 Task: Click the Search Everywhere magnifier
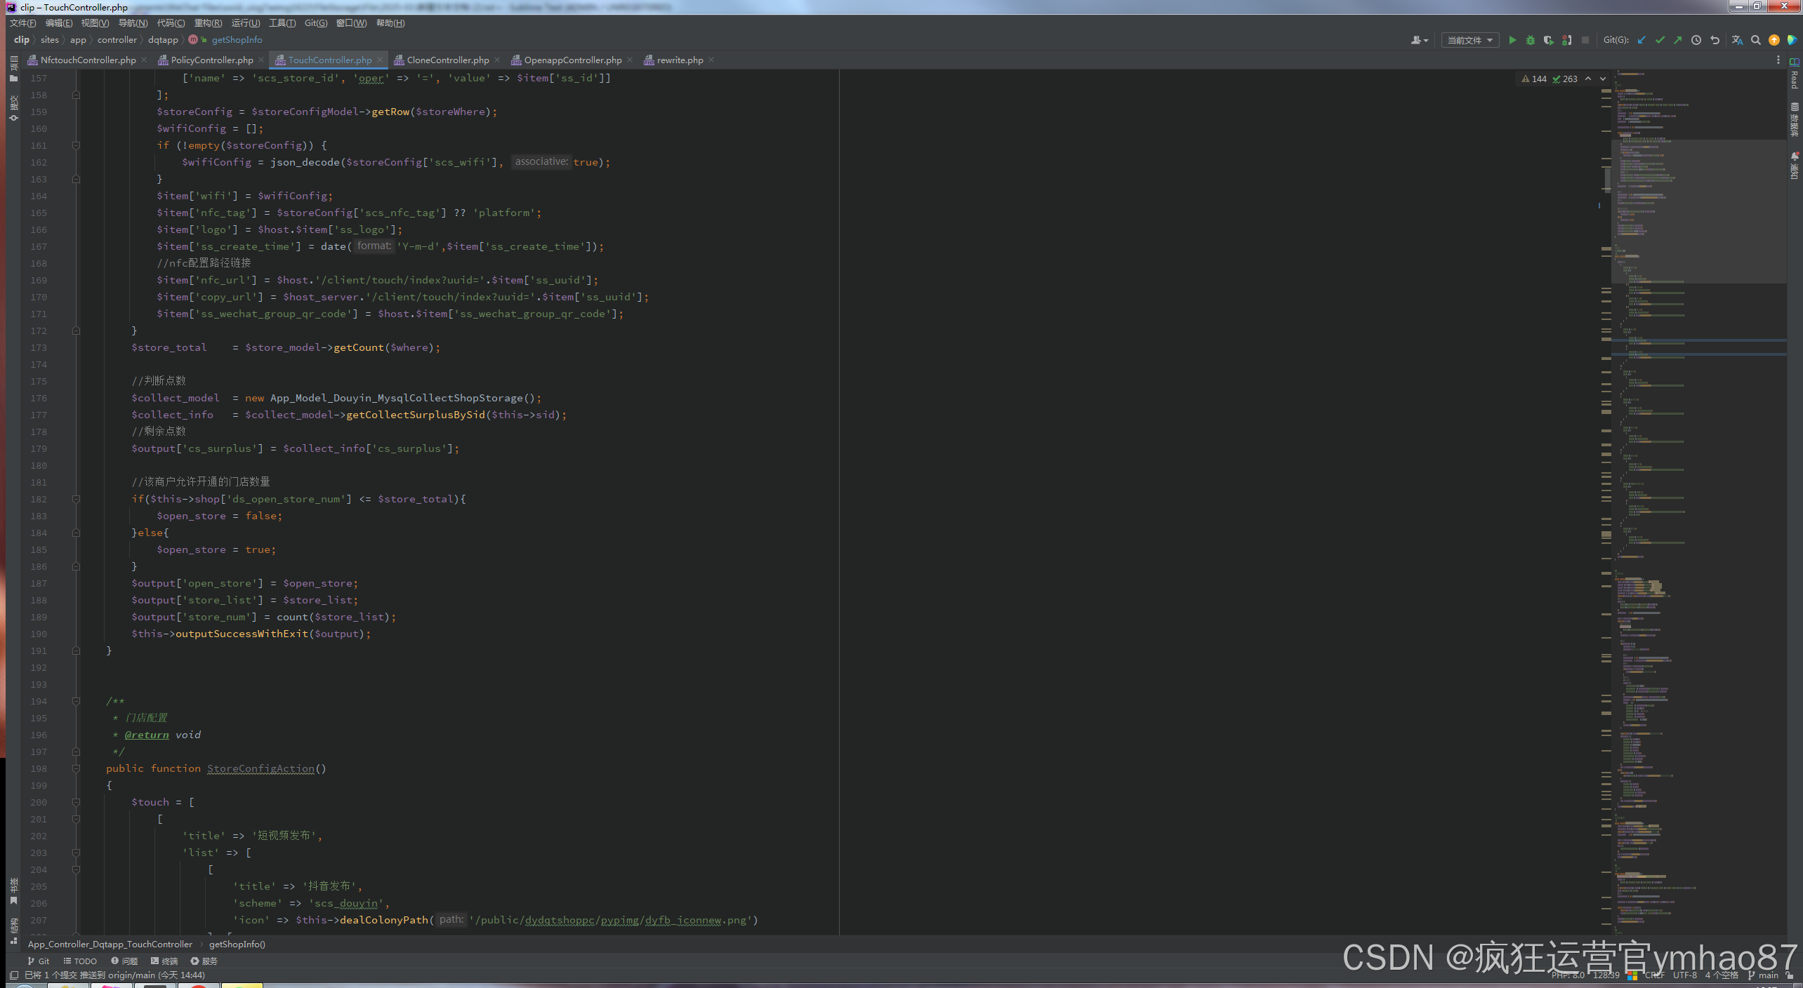coord(1755,40)
